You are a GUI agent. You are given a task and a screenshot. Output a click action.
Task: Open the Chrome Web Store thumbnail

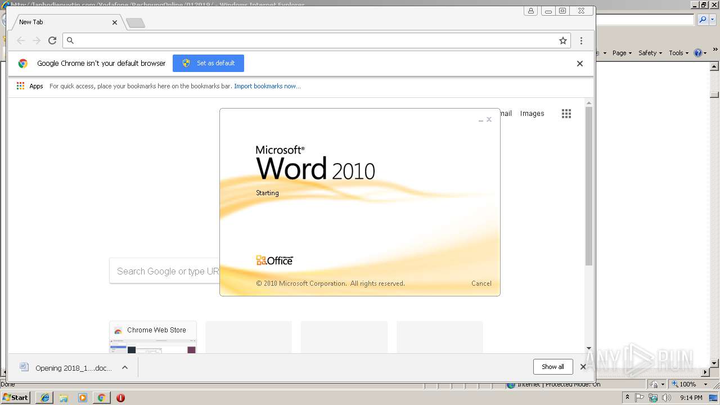(153, 337)
